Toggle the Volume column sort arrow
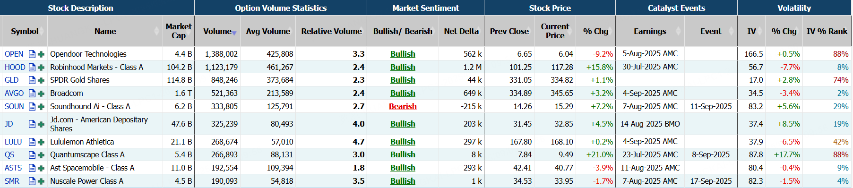The image size is (853, 188). (x=234, y=33)
